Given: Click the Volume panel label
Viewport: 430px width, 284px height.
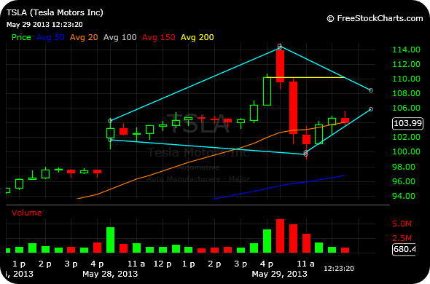Looking at the screenshot, I should [x=26, y=213].
